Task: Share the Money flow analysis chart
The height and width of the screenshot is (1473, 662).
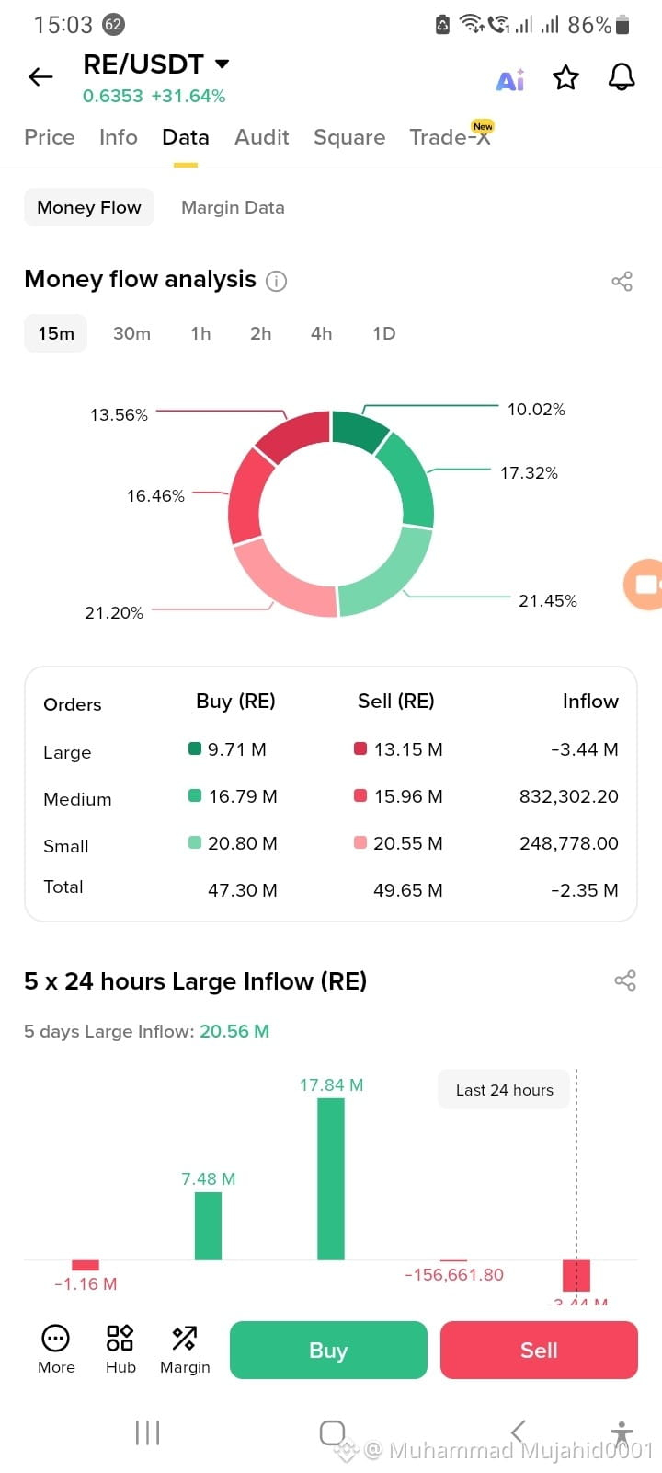Action: (622, 281)
